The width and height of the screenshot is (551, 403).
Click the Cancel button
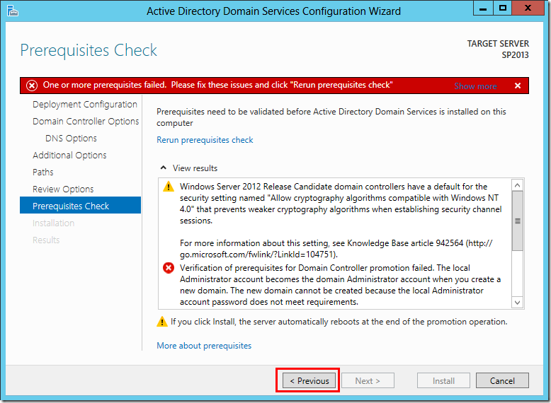pos(501,380)
